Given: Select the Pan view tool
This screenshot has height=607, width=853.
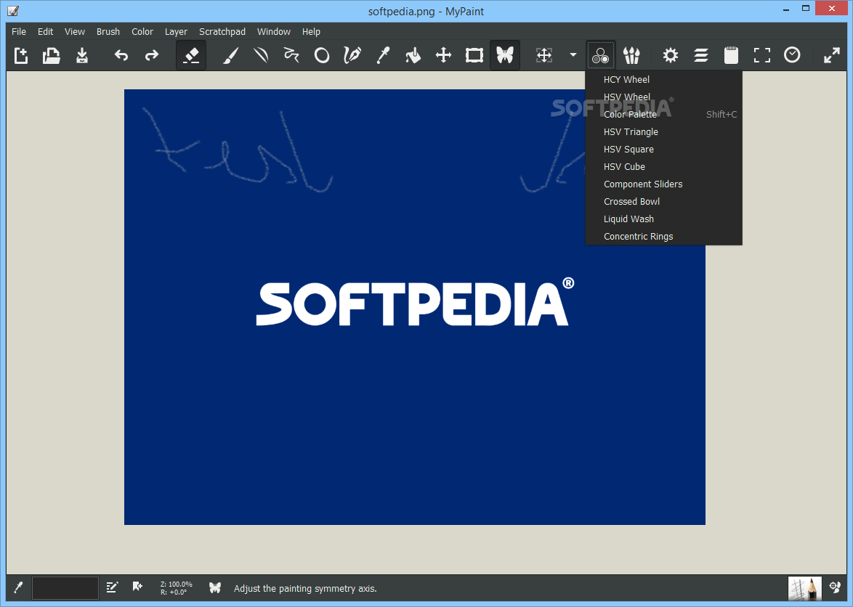Looking at the screenshot, I should point(544,55).
